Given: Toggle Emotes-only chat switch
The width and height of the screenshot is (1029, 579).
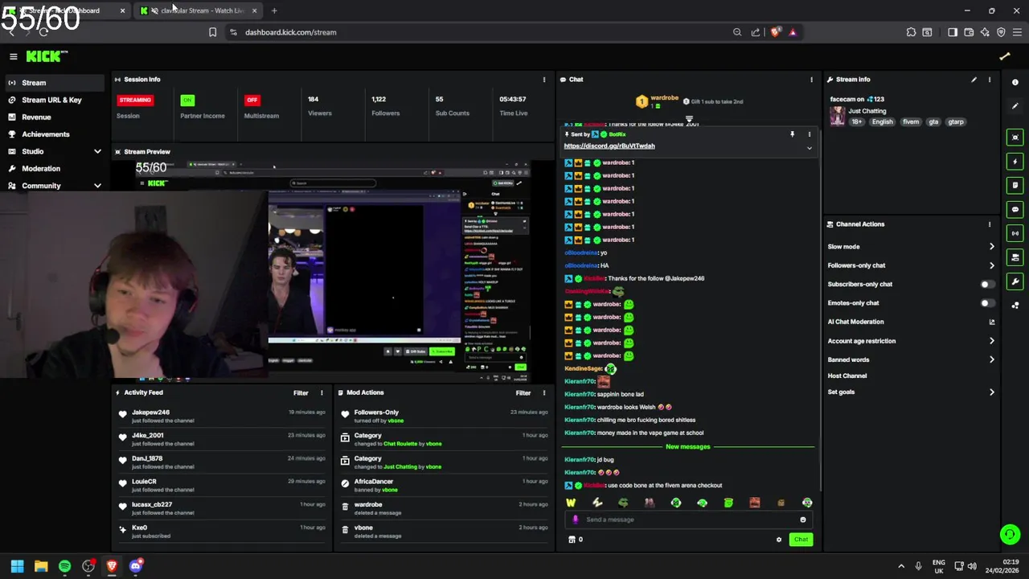Looking at the screenshot, I should [x=987, y=303].
